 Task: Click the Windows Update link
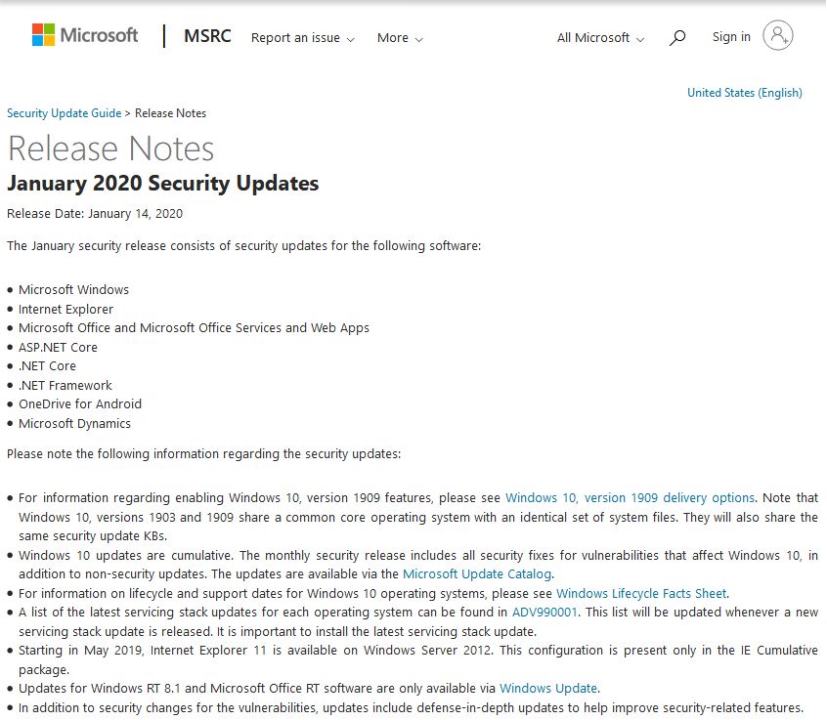[548, 688]
